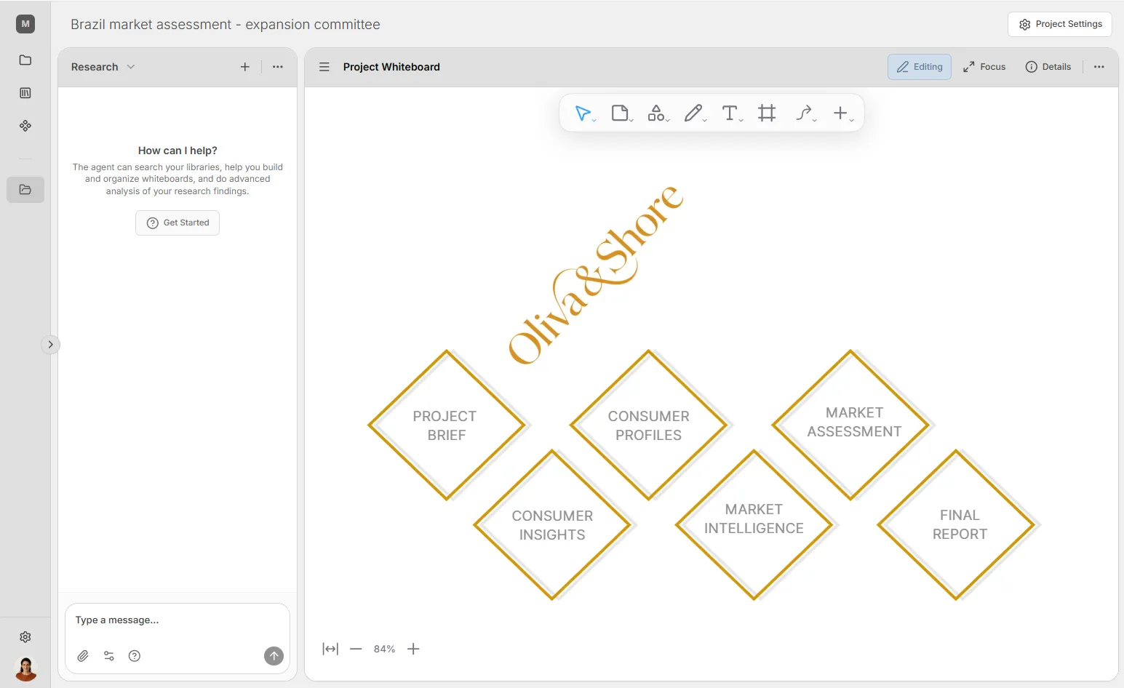Expand the collapsed side panel chevron
The image size is (1124, 688).
pyautogui.click(x=50, y=345)
